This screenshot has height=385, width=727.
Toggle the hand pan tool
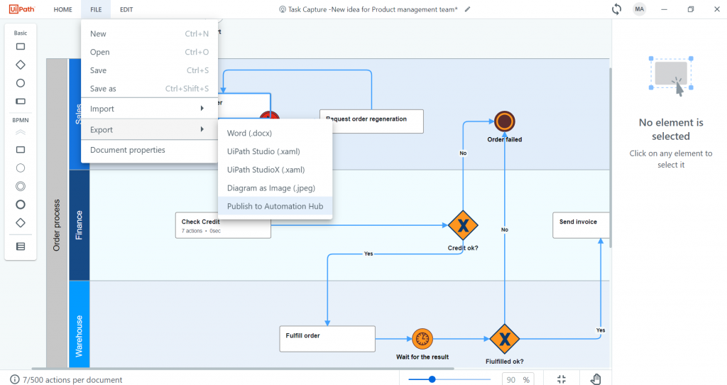pyautogui.click(x=596, y=379)
